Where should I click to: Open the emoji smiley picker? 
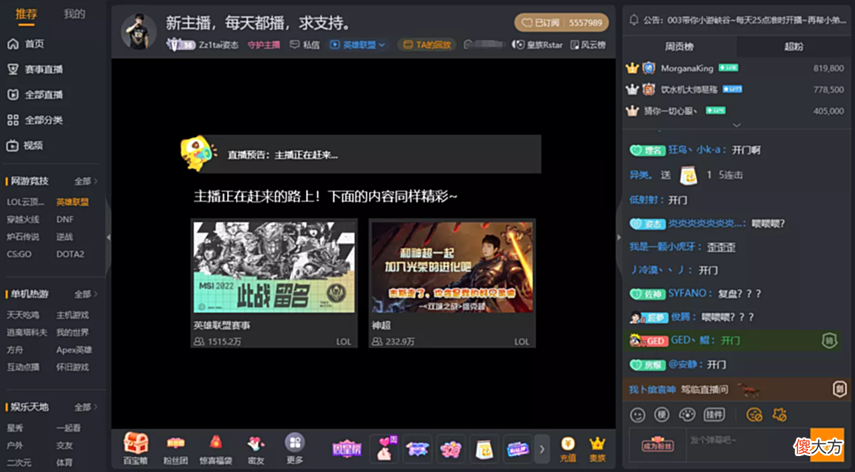pos(637,415)
